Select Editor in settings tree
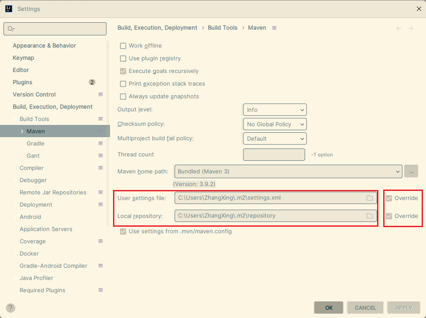426x318 pixels. pyautogui.click(x=21, y=70)
